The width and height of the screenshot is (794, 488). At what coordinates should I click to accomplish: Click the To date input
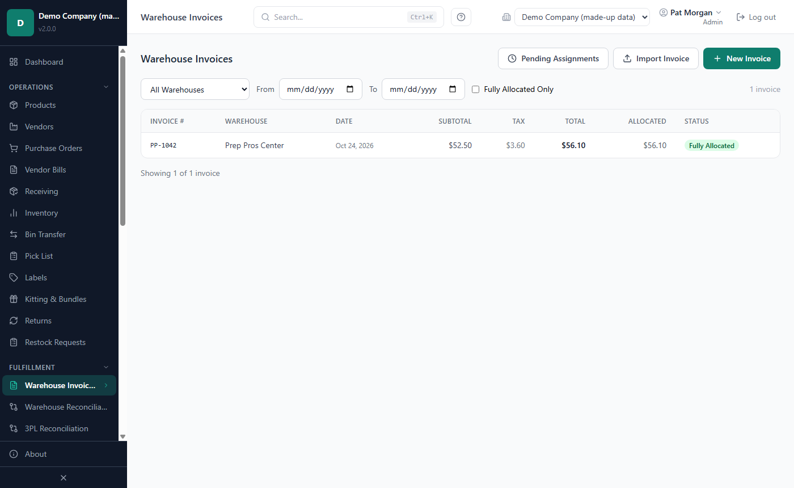[423, 89]
